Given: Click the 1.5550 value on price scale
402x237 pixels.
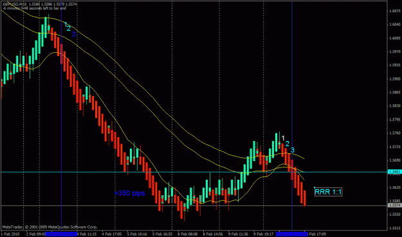Looking at the screenshot, I should click(394, 214).
